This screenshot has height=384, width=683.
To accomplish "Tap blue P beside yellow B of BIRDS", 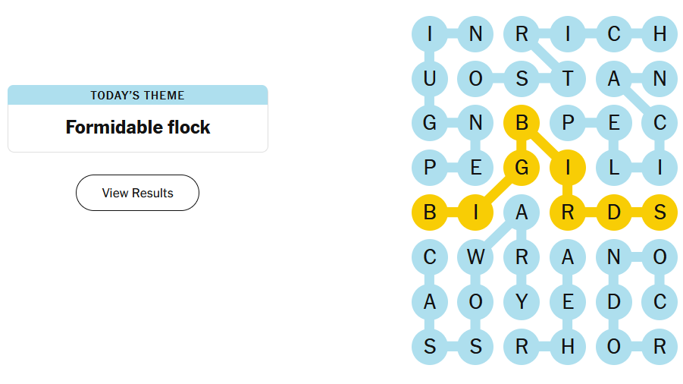I will [568, 123].
